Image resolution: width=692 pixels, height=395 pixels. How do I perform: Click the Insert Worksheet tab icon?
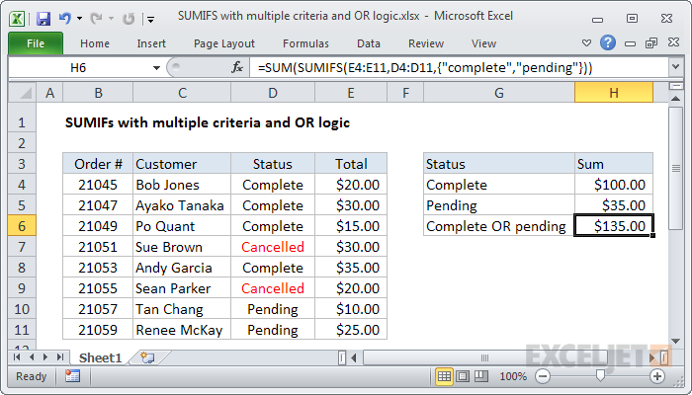(x=147, y=357)
